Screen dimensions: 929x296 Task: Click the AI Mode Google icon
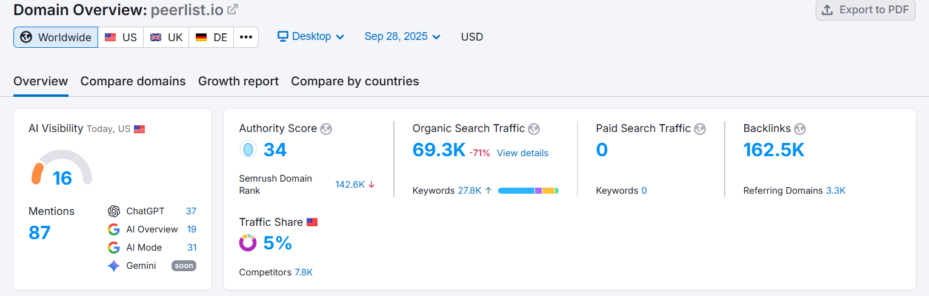114,248
